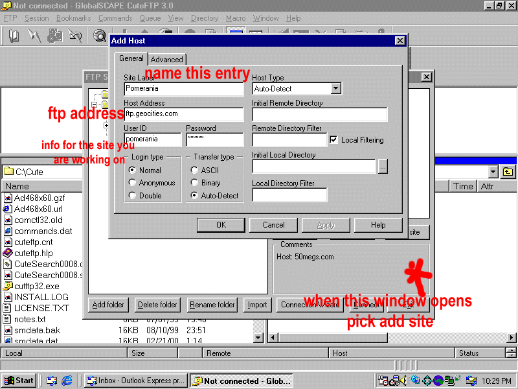This screenshot has height=389, width=518.
Task: Uncheck the Local Filtering checkbox
Action: [333, 139]
